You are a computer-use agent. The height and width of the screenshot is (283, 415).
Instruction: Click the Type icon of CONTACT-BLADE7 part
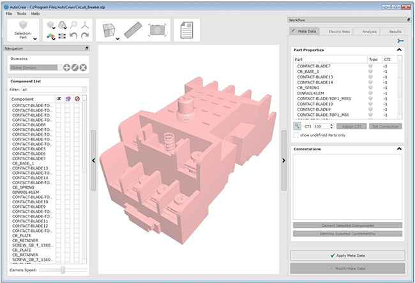click(370, 66)
